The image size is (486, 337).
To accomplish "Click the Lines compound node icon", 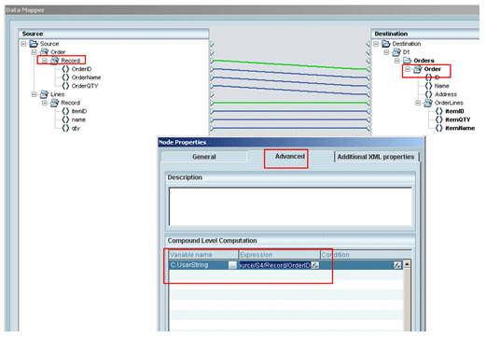I will [x=45, y=94].
